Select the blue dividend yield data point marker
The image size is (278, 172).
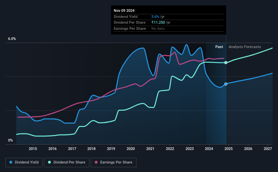(226, 84)
